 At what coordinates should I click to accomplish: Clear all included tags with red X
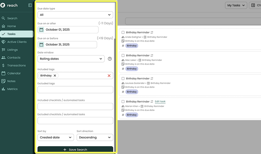109,76
